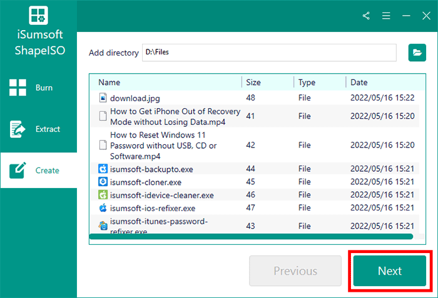
Task: Sort list by Date column header
Action: (359, 82)
